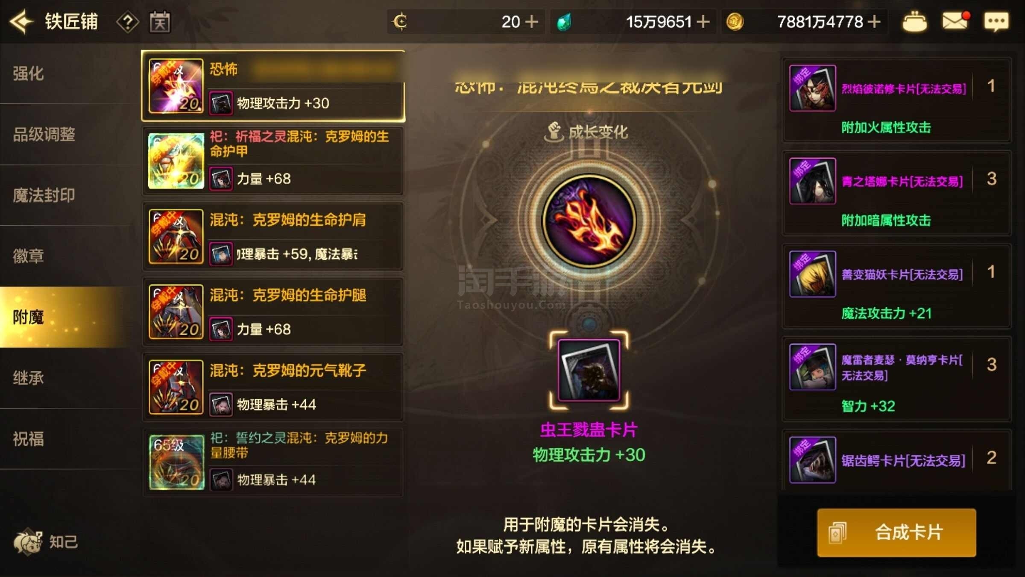Click the 虫王戮蛊卡片 card slot
The image size is (1025, 577).
[589, 370]
